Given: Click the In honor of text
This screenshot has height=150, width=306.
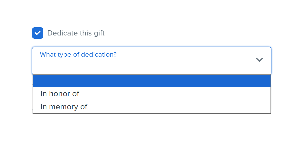Looking at the screenshot, I should (x=60, y=94).
